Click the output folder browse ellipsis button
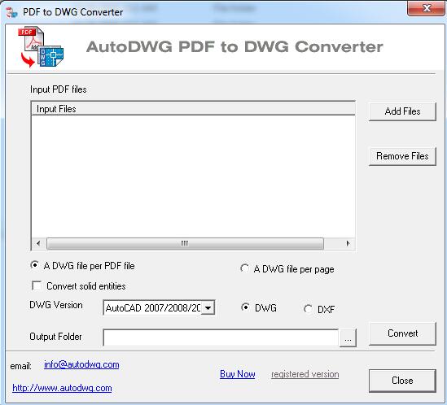 point(348,338)
